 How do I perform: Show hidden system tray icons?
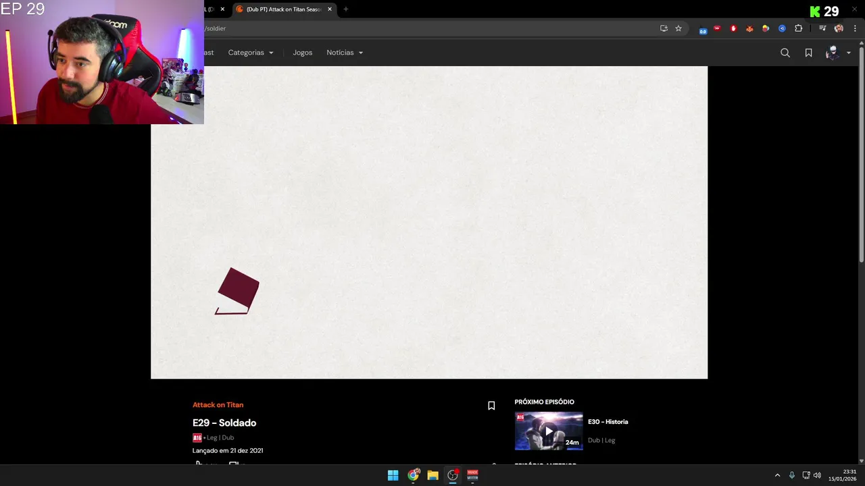[x=777, y=475]
